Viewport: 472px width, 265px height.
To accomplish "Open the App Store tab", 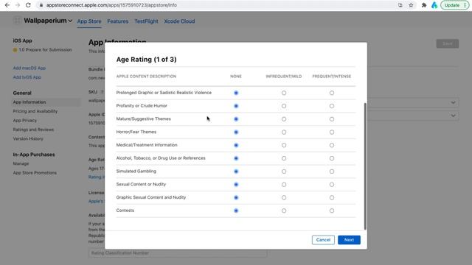I will [89, 21].
